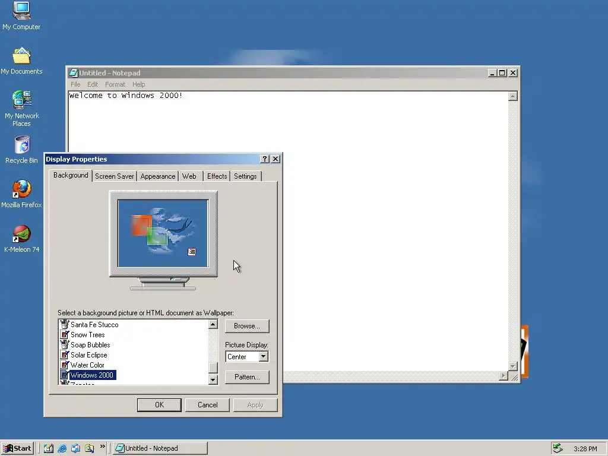Viewport: 608px width, 456px height.
Task: Click the Snow Trees wallpaper icon
Action: tap(64, 334)
